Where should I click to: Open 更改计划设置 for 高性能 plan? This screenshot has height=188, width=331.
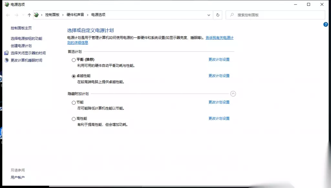219,118
